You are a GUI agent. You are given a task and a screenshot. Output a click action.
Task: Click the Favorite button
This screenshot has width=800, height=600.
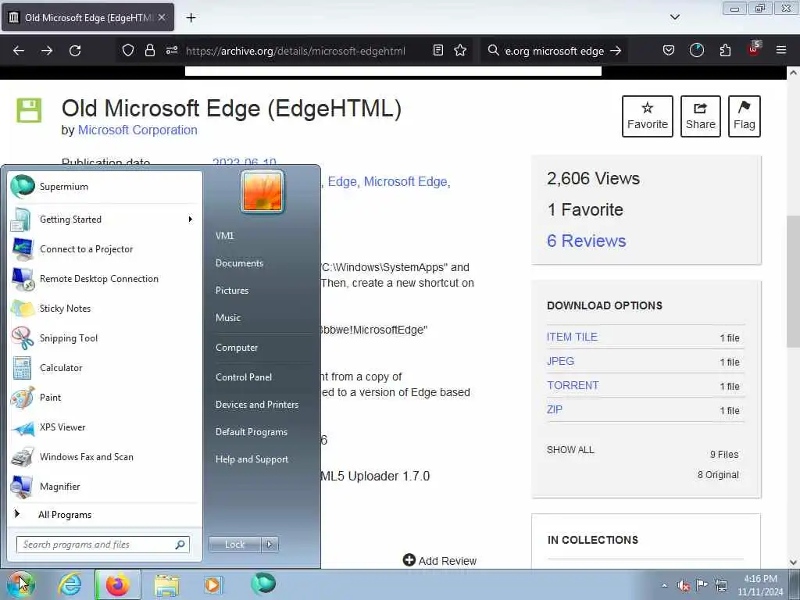pos(648,116)
